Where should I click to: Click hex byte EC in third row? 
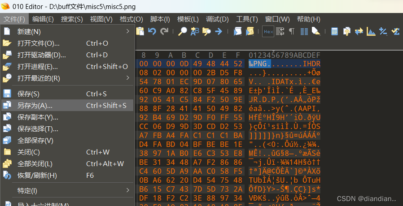(x=184, y=82)
